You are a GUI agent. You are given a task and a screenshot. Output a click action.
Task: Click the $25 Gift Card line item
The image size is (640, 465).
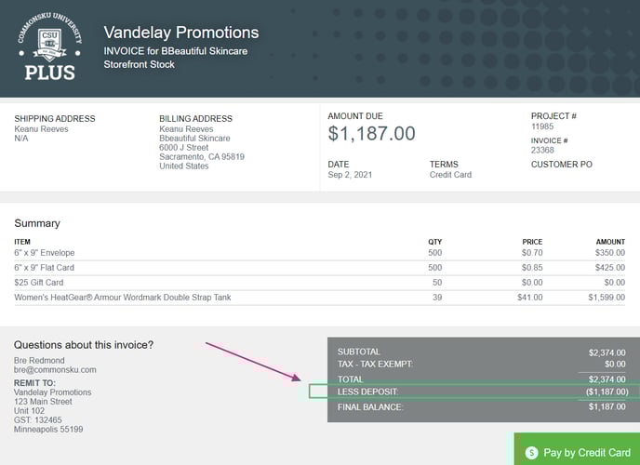(x=38, y=283)
